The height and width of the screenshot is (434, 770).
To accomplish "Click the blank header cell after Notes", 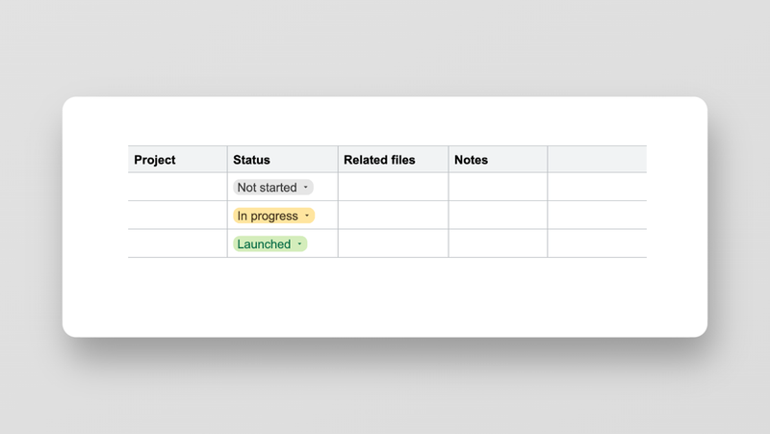I will pos(597,160).
